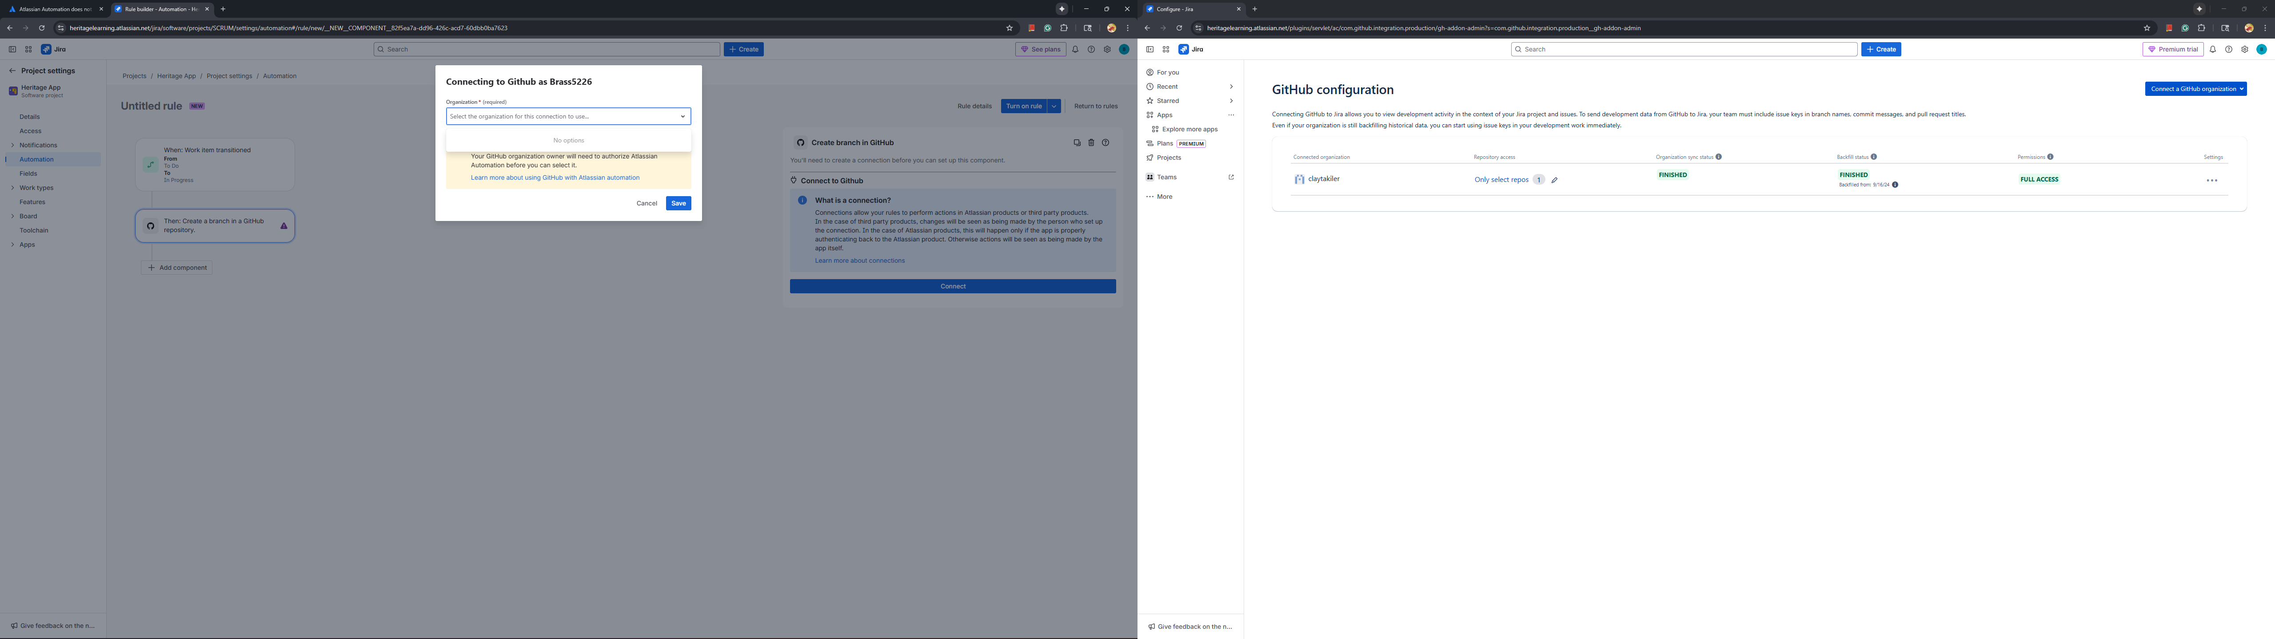
Task: Open Teams in the right window sidebar
Action: 1167,177
